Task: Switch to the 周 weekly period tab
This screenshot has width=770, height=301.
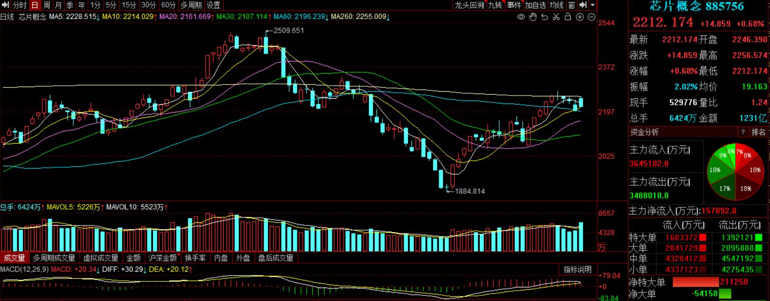Action: point(47,5)
